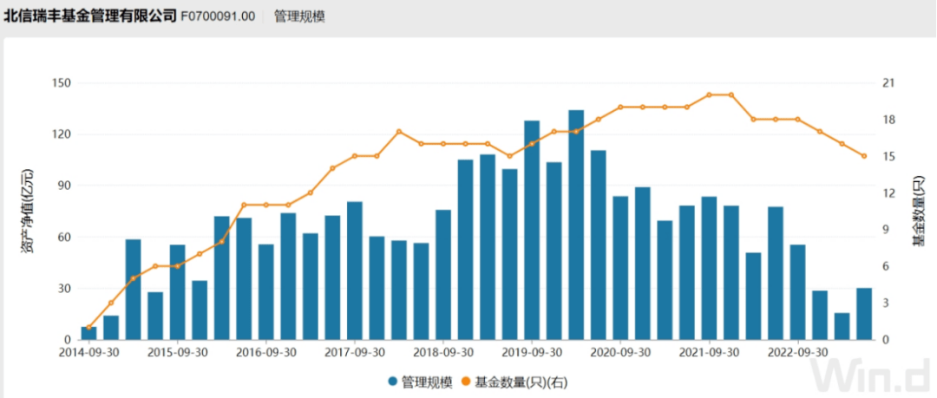Viewport: 937px width, 398px height.
Task: Switch to the 管理规模 tab
Action: [299, 16]
